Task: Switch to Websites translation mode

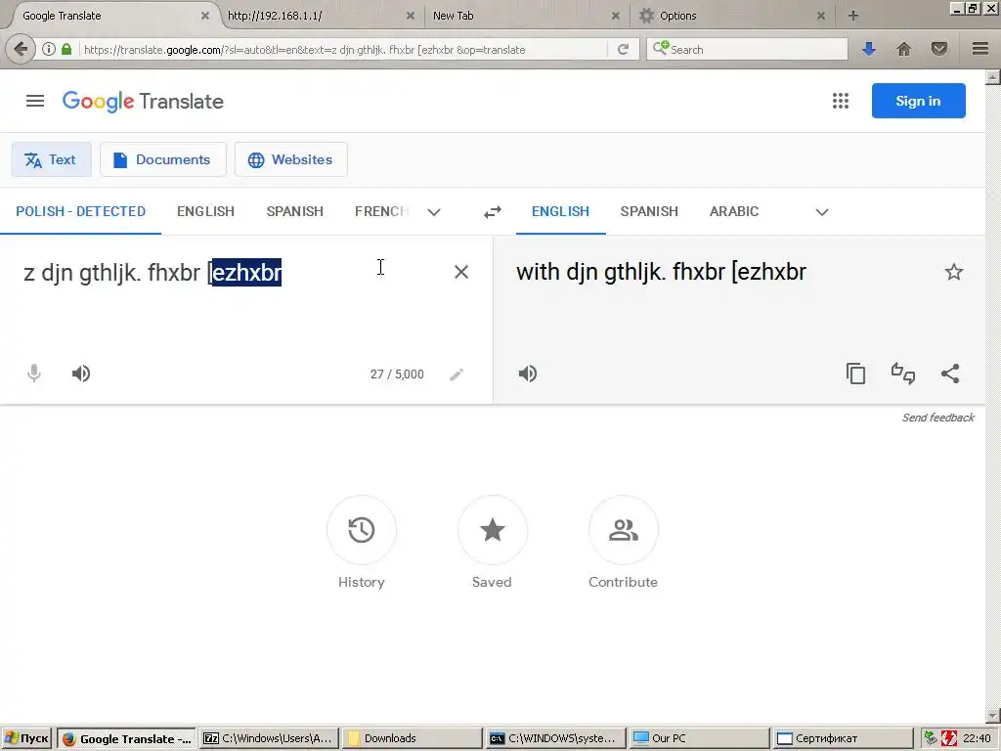Action: [x=291, y=159]
